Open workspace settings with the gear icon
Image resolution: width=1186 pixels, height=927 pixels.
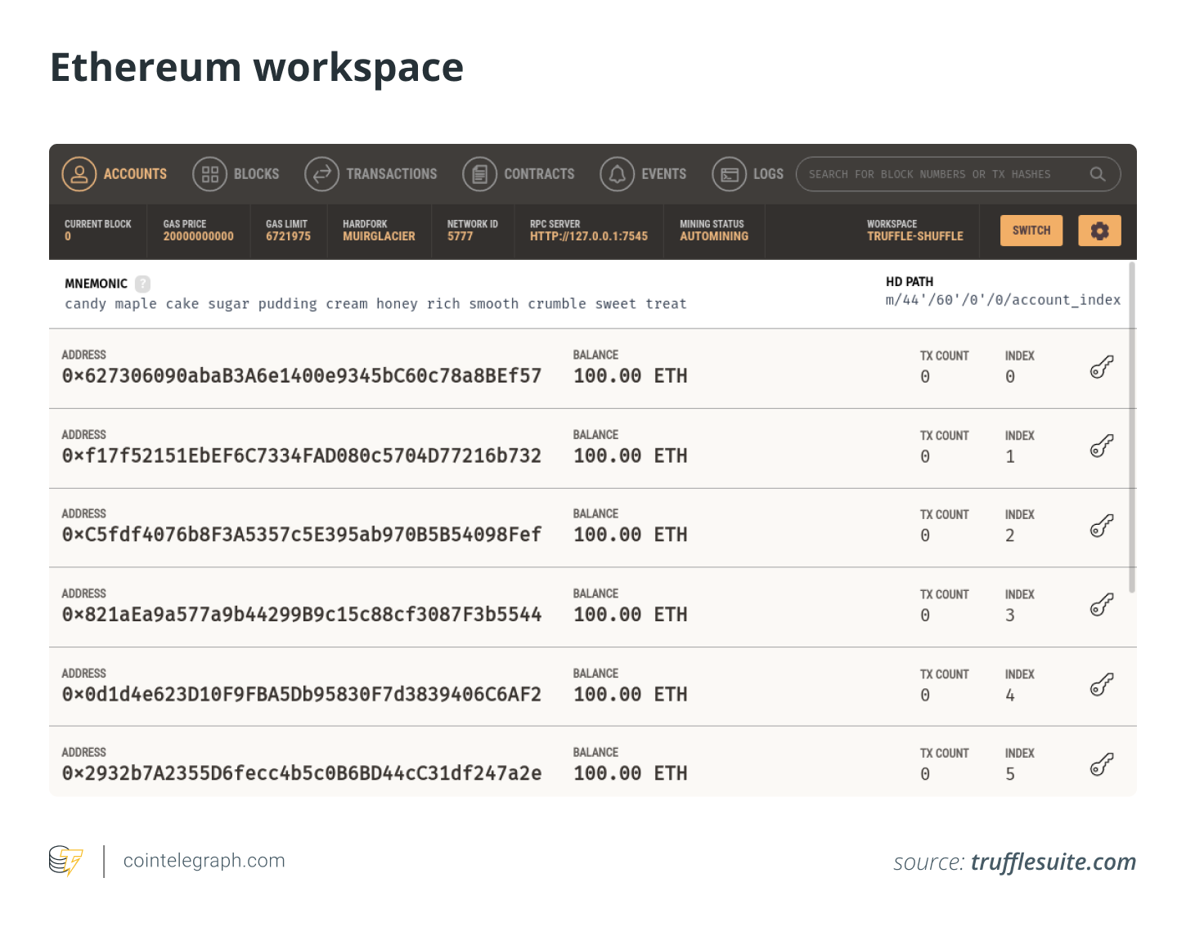click(1099, 231)
